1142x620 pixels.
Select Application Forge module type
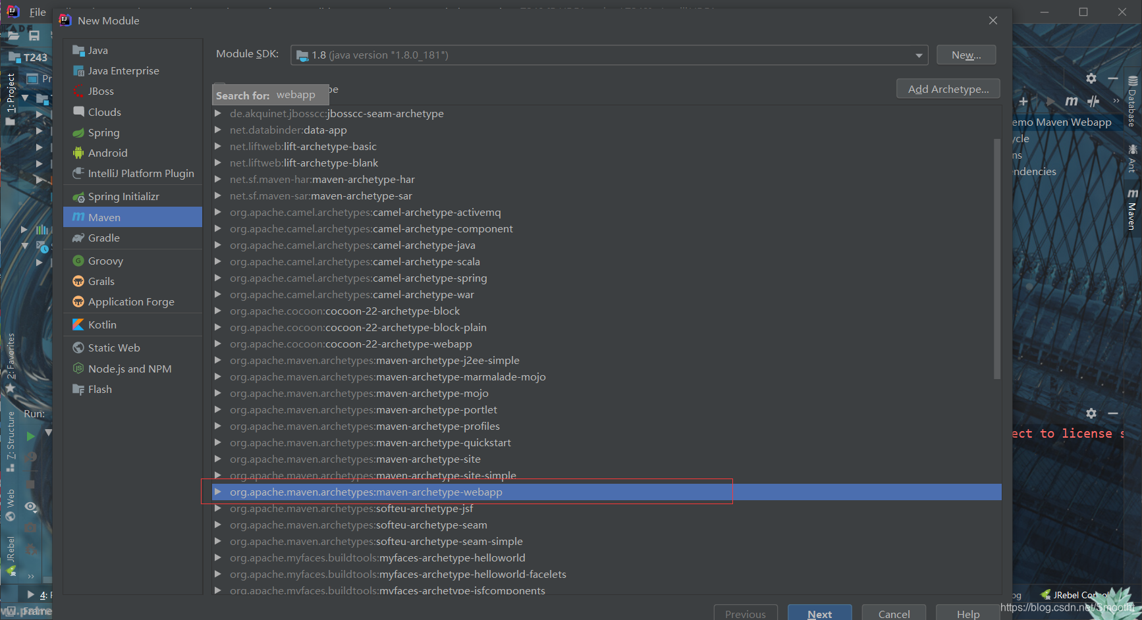tap(131, 302)
